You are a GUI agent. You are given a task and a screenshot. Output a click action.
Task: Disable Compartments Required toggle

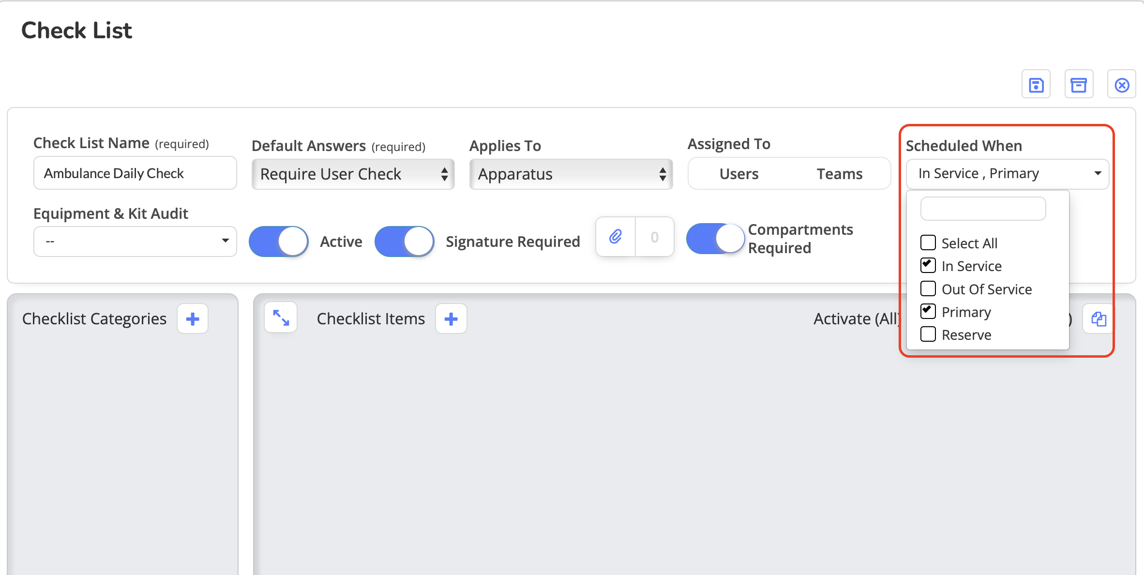(715, 238)
